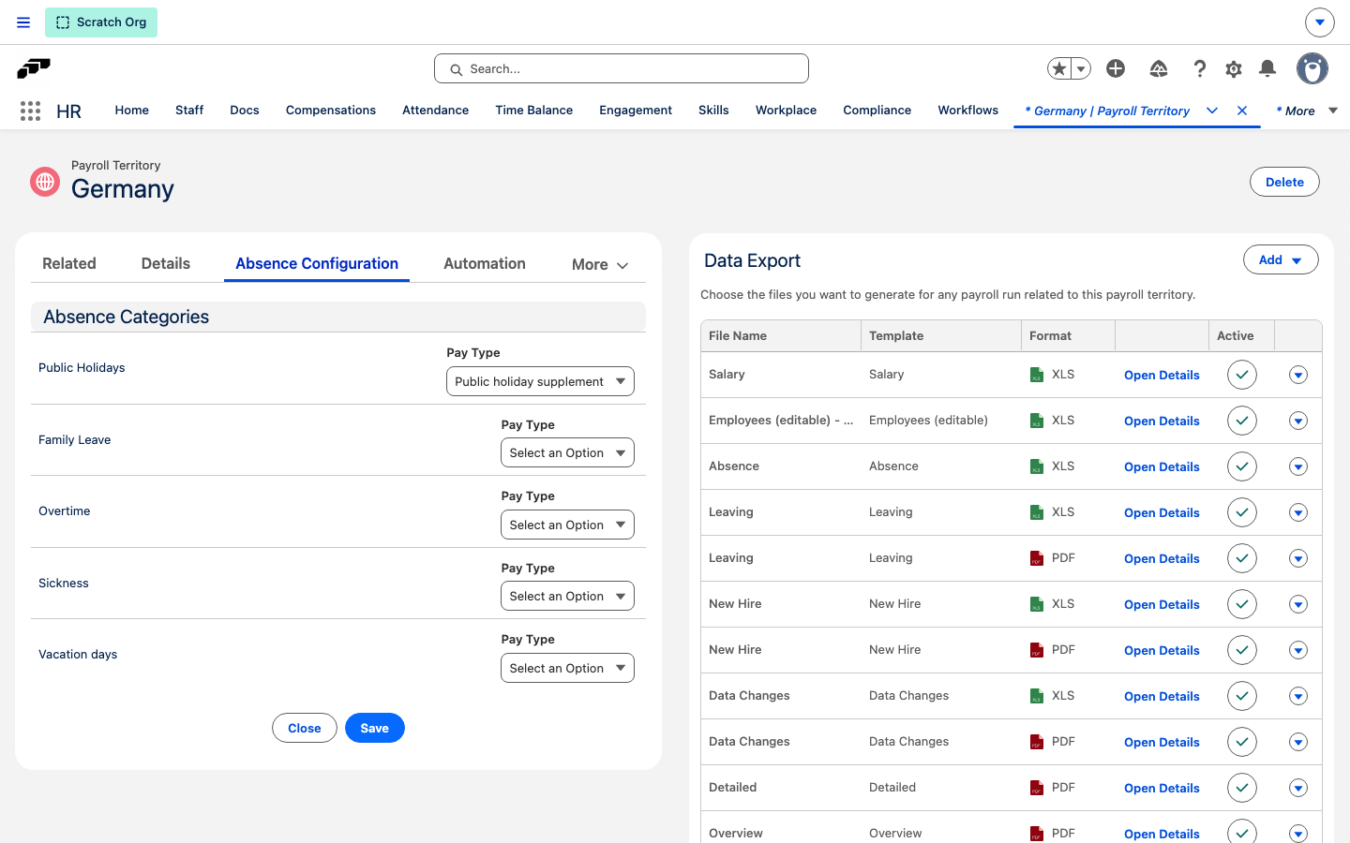
Task: Click the Scratch Org badge
Action: (x=101, y=22)
